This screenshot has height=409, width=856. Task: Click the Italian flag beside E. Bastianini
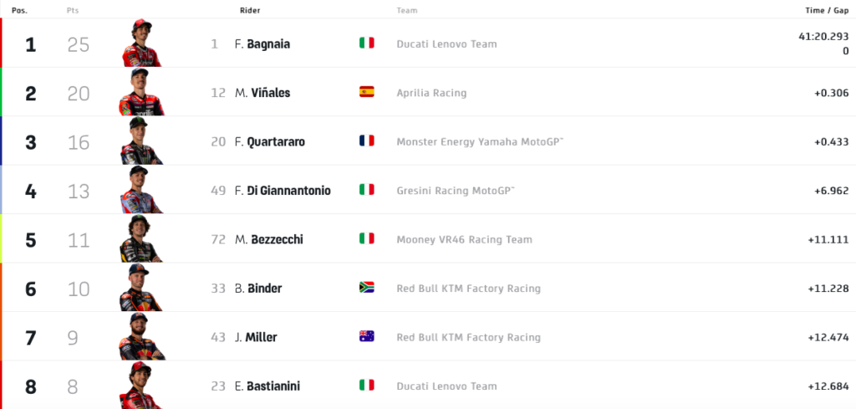tap(366, 386)
